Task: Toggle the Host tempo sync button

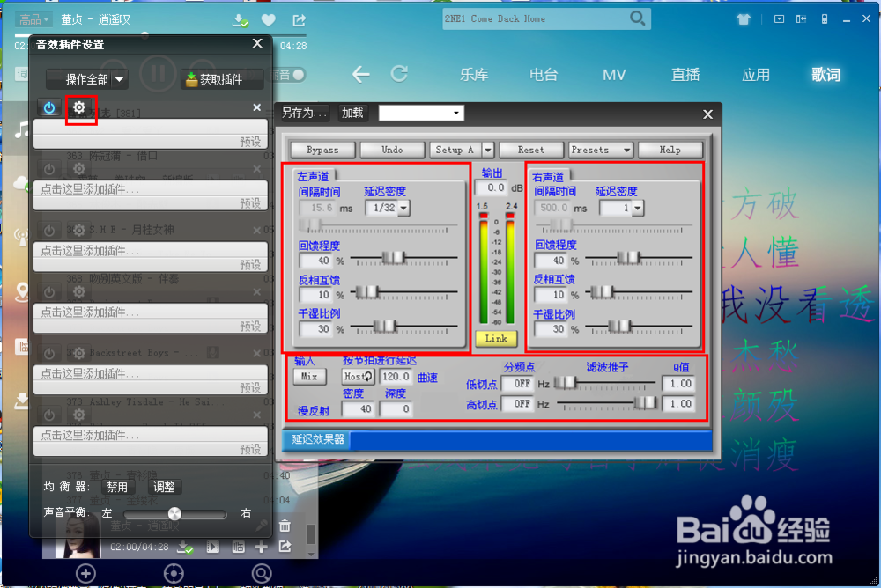Action: point(358,376)
